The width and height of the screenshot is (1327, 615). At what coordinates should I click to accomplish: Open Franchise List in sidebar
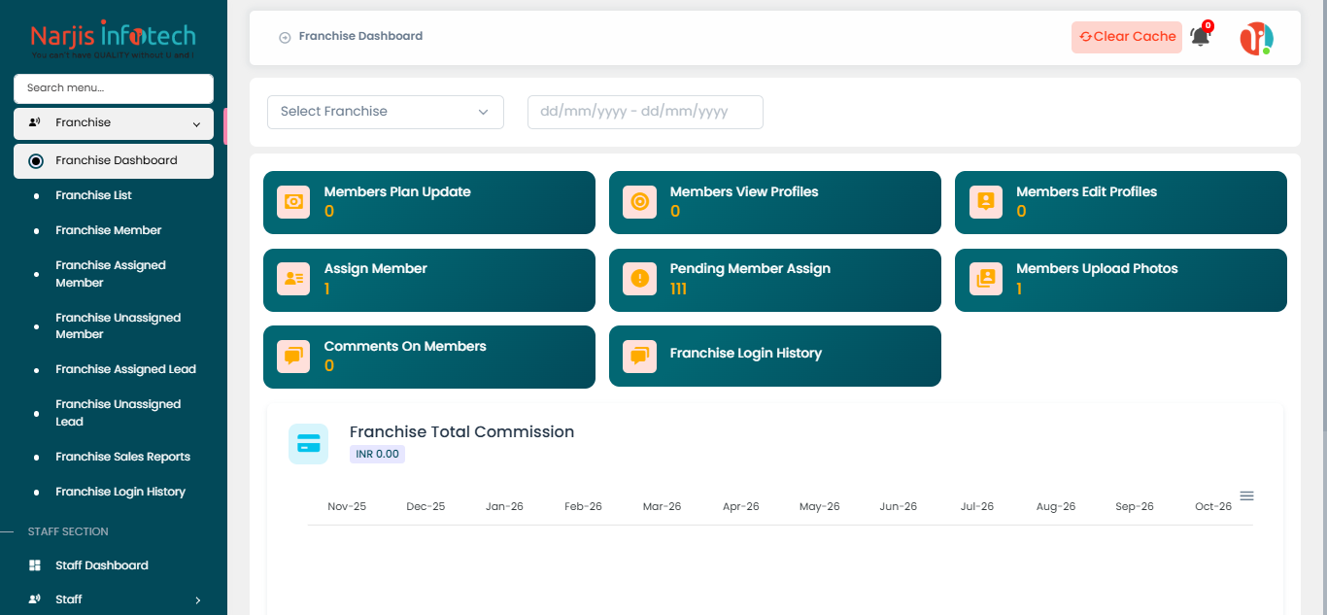click(x=93, y=195)
